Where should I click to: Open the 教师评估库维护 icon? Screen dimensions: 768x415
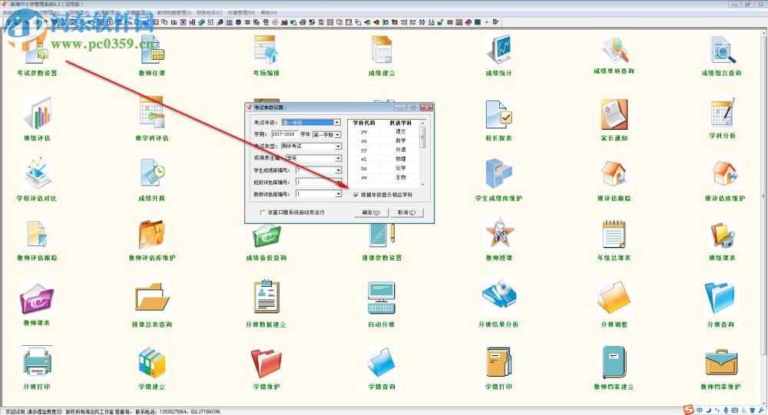pos(152,234)
